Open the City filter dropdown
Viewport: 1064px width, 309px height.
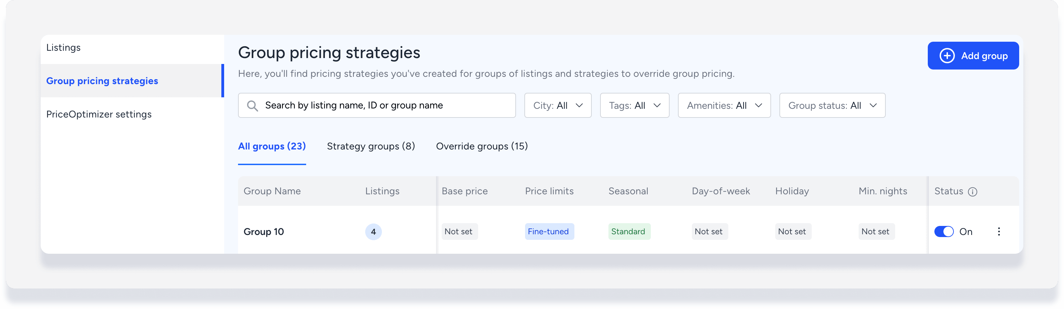coord(558,106)
